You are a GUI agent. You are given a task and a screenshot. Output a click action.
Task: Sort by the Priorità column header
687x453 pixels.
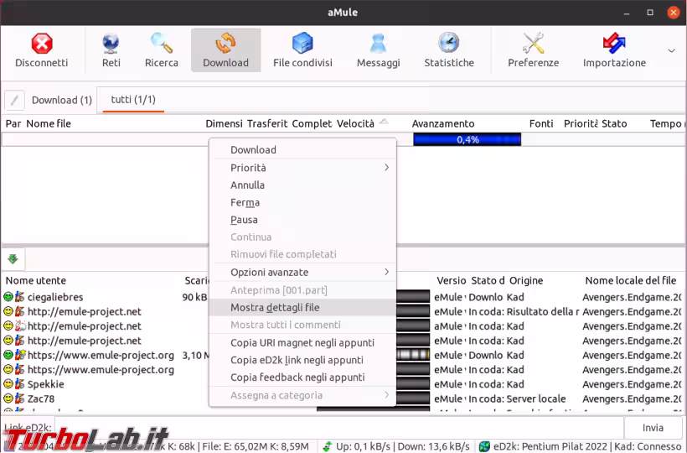pyautogui.click(x=581, y=123)
